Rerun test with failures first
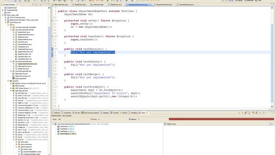This screenshot has height=155, width=276. click(x=257, y=113)
